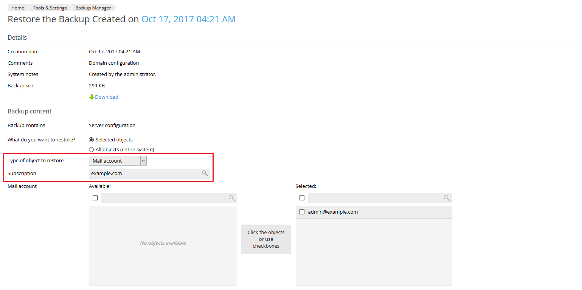Click the Subscription field magnifier icon
Screen dimensions: 582x290
click(x=205, y=173)
